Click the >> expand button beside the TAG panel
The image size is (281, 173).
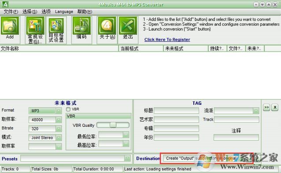point(266,107)
